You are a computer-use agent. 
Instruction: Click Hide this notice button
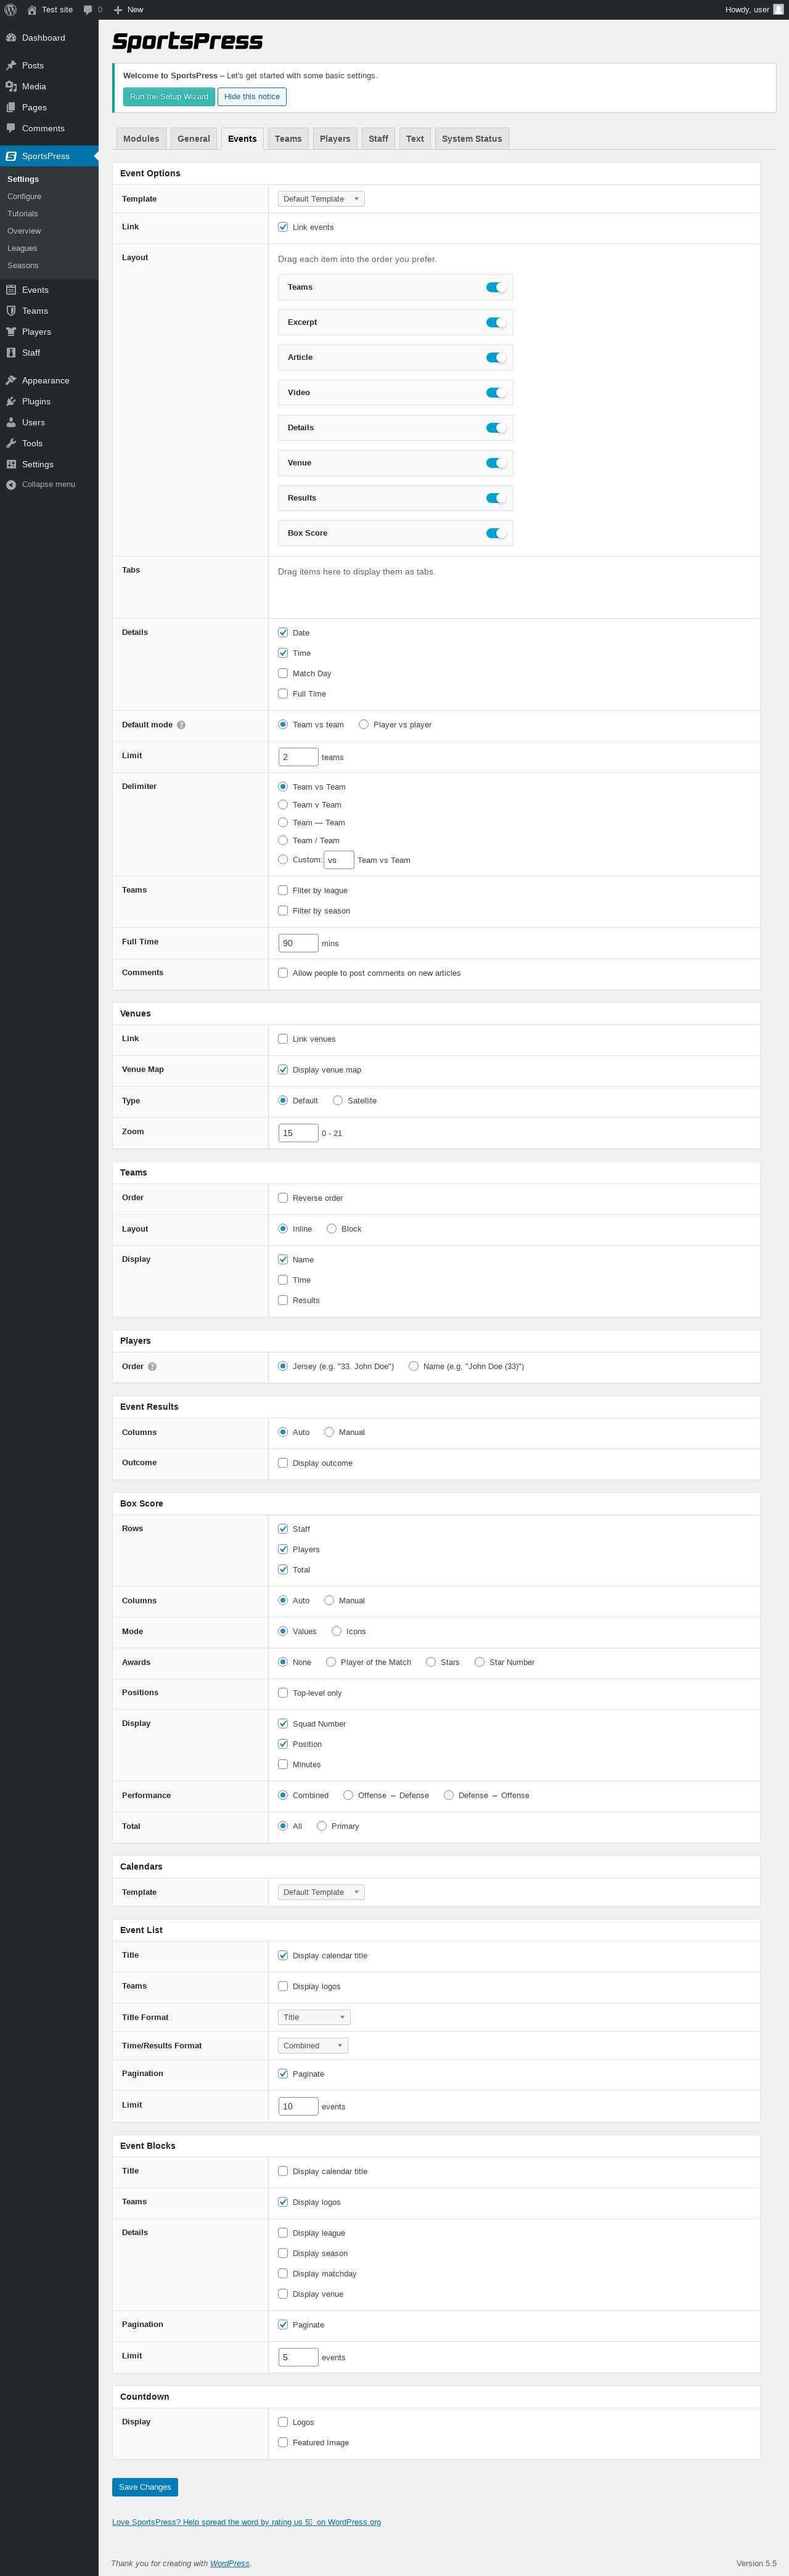pos(252,97)
